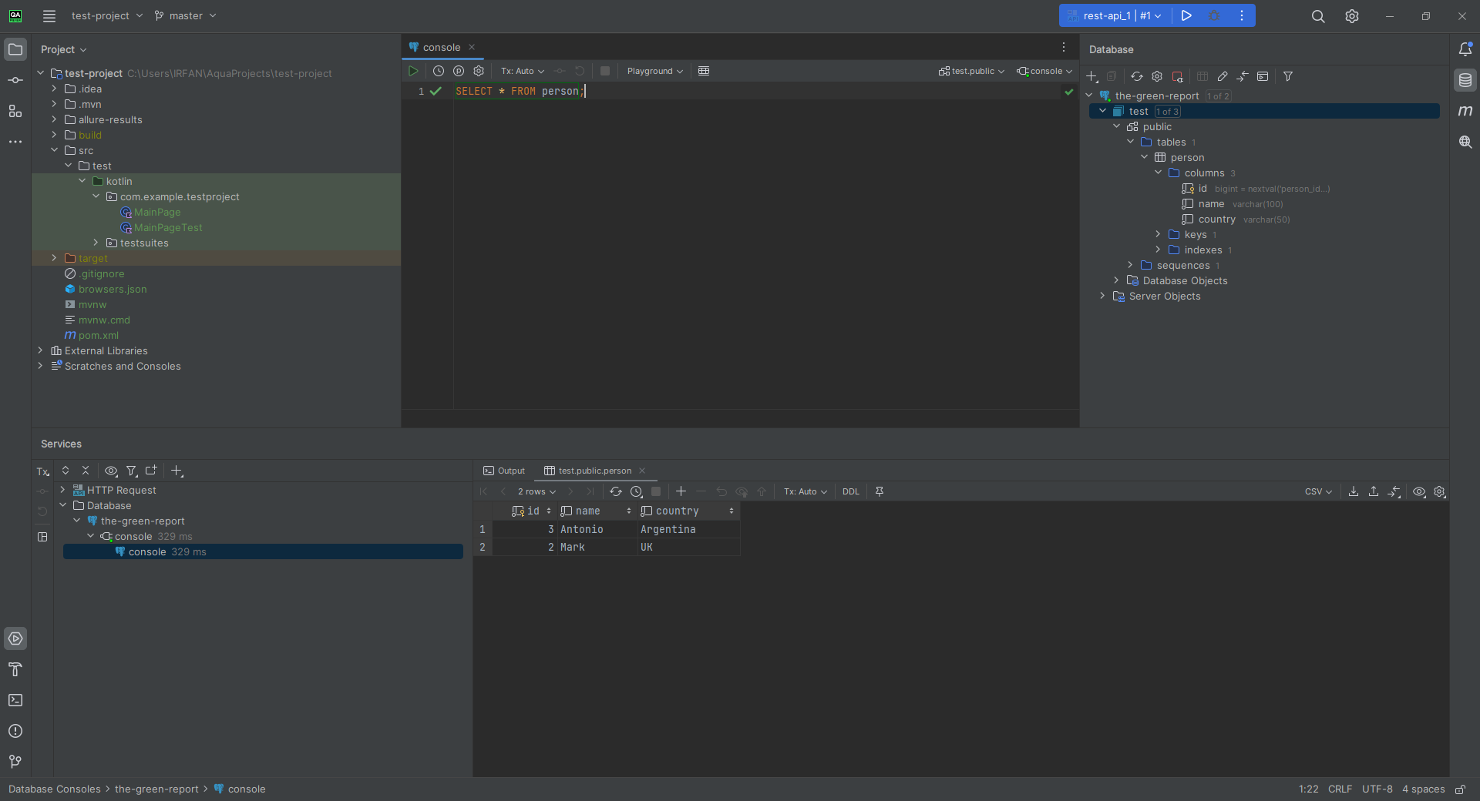Open Playground mode dropdown

coord(655,71)
